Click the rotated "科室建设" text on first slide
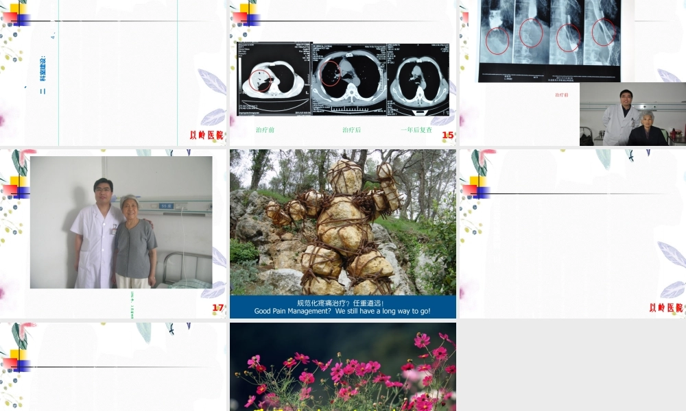The height and width of the screenshot is (411, 686). coord(43,75)
